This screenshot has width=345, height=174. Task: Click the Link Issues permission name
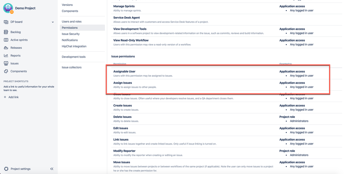coord(121,140)
